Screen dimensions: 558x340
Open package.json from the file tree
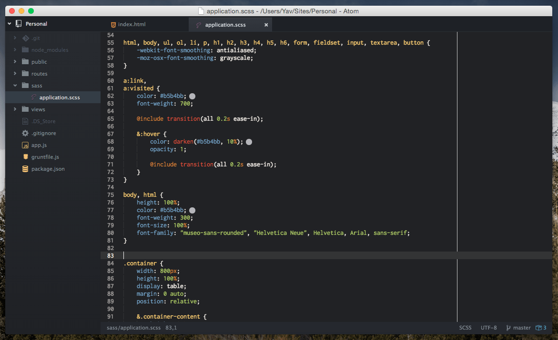point(48,169)
